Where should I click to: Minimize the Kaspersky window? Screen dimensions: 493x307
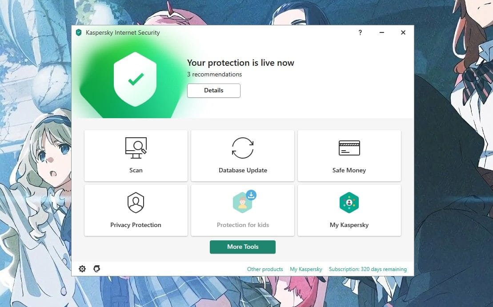pos(382,32)
